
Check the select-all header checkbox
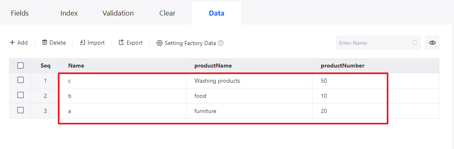pyautogui.click(x=20, y=65)
